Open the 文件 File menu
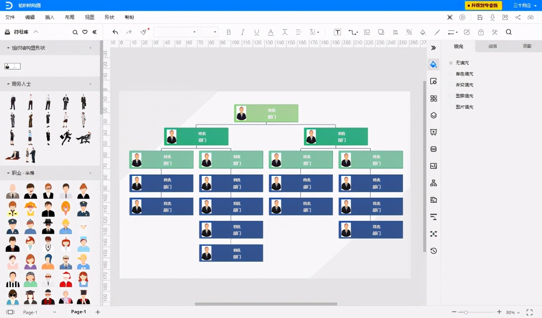 (x=10, y=17)
